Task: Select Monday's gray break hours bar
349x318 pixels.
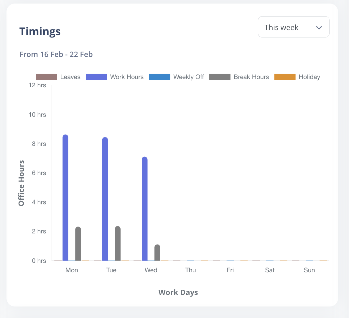Action: (78, 244)
